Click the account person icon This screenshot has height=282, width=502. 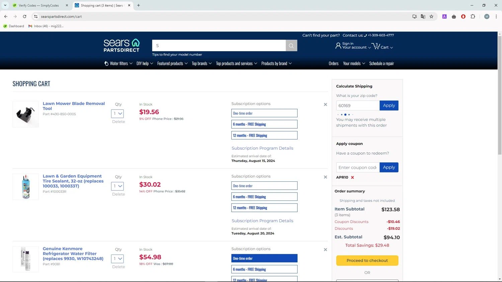[338, 46]
